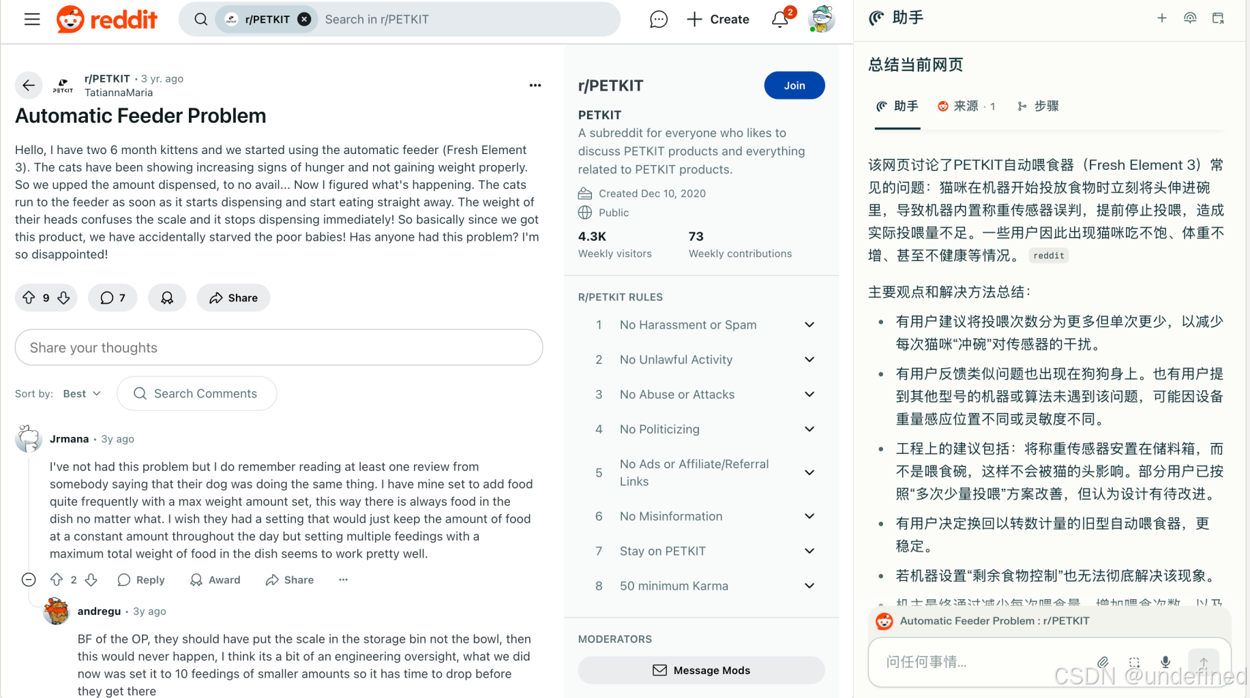Open more options on Jrmana's comment
The height and width of the screenshot is (698, 1250).
(344, 579)
